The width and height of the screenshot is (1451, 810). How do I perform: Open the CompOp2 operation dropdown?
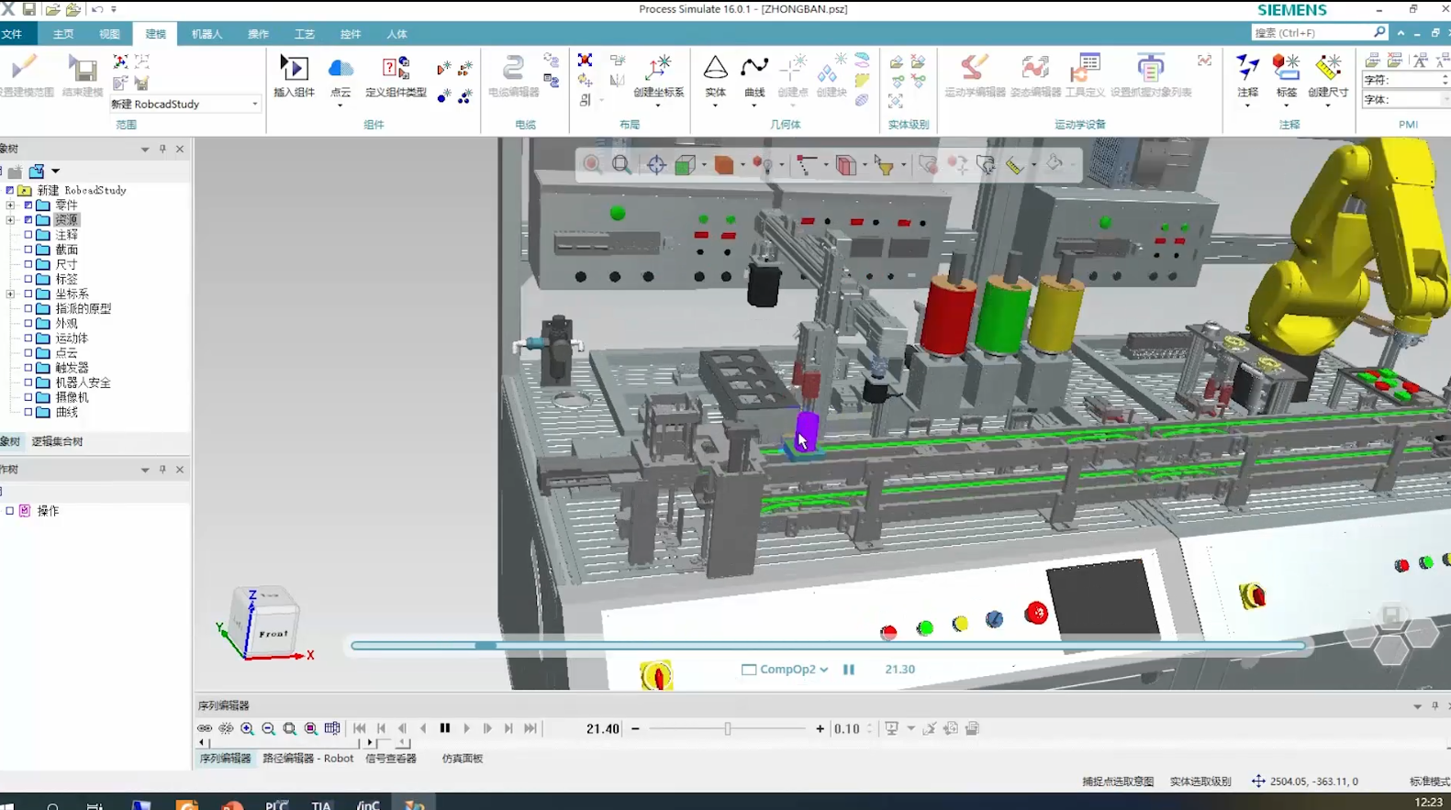pyautogui.click(x=823, y=670)
